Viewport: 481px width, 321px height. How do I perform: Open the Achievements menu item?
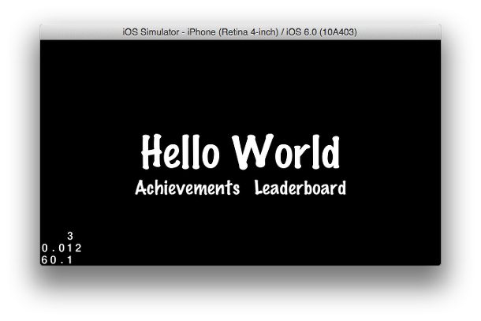[187, 188]
